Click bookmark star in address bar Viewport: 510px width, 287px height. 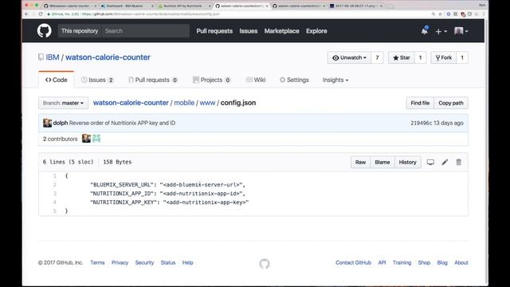441,14
